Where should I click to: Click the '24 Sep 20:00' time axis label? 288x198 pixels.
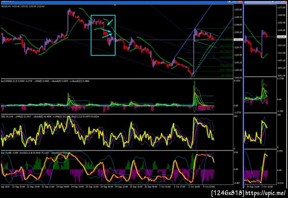click(x=77, y=186)
